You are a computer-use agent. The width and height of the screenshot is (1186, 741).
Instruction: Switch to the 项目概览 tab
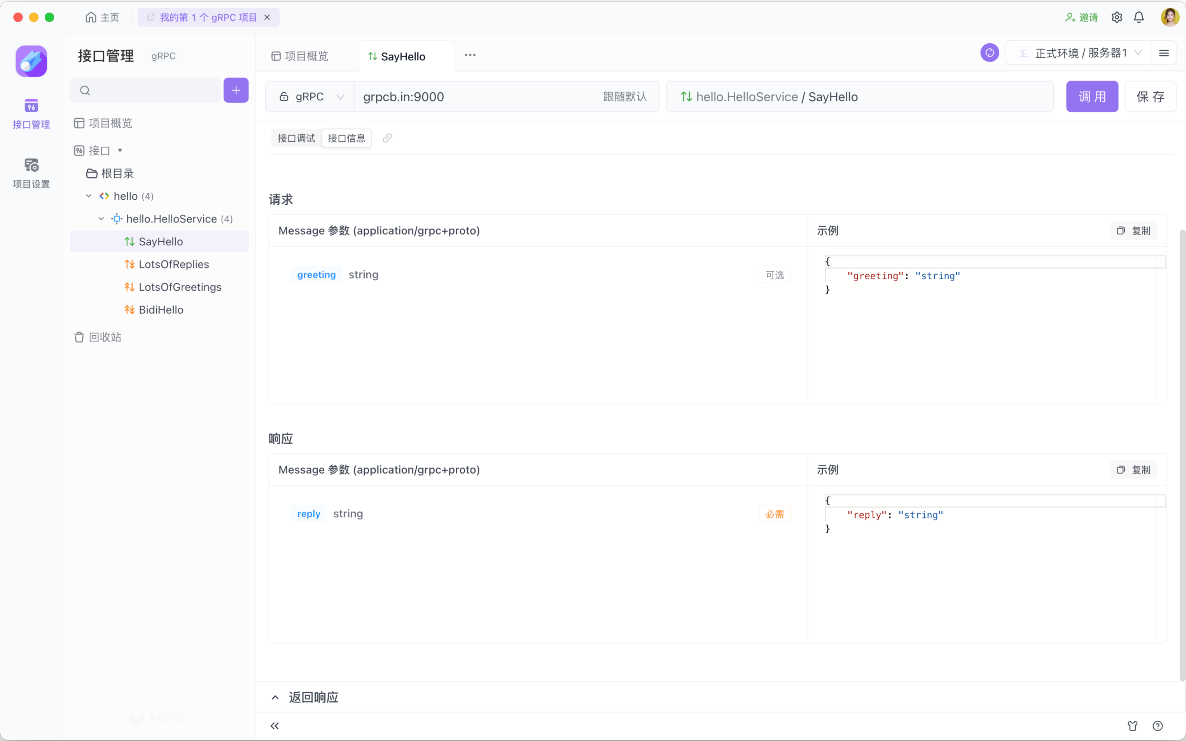300,56
